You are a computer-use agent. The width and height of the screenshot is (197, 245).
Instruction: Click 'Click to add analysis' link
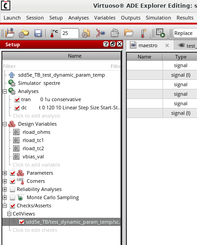(37, 116)
